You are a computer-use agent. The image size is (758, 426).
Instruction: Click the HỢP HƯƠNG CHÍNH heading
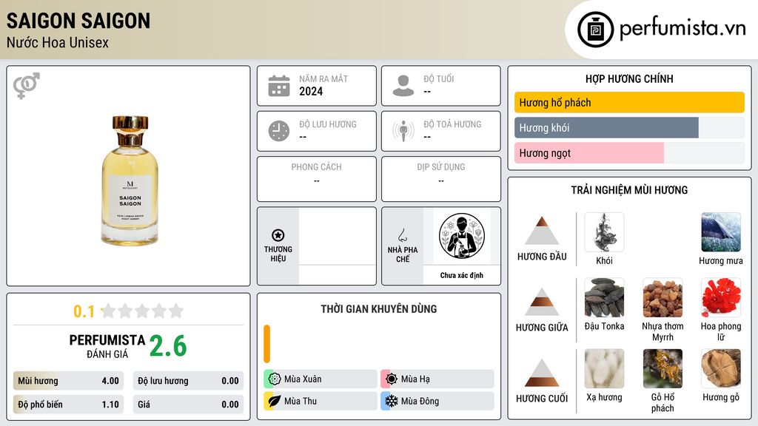coord(629,78)
